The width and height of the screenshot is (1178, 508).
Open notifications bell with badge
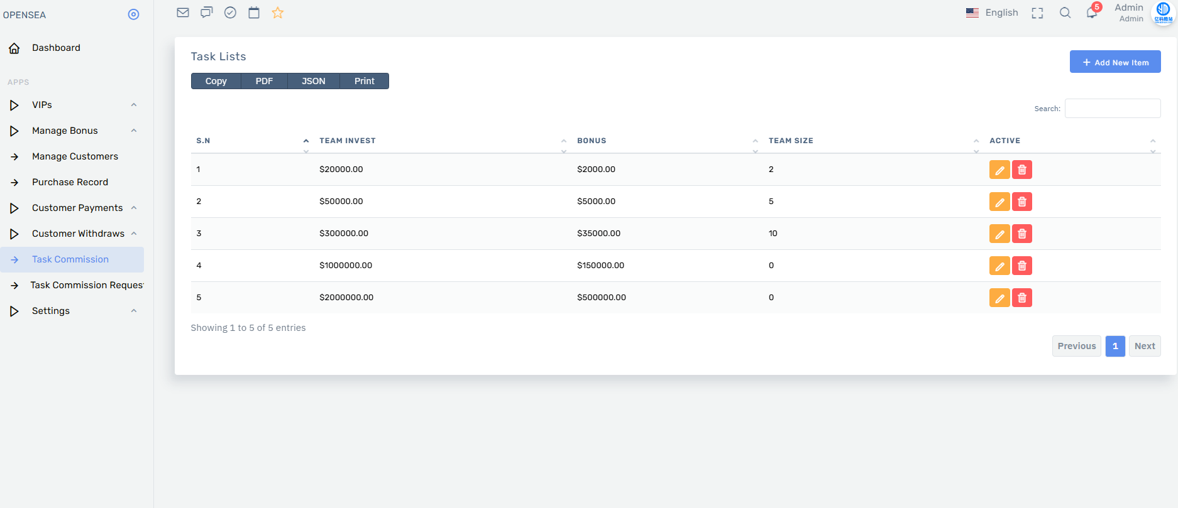[1092, 13]
